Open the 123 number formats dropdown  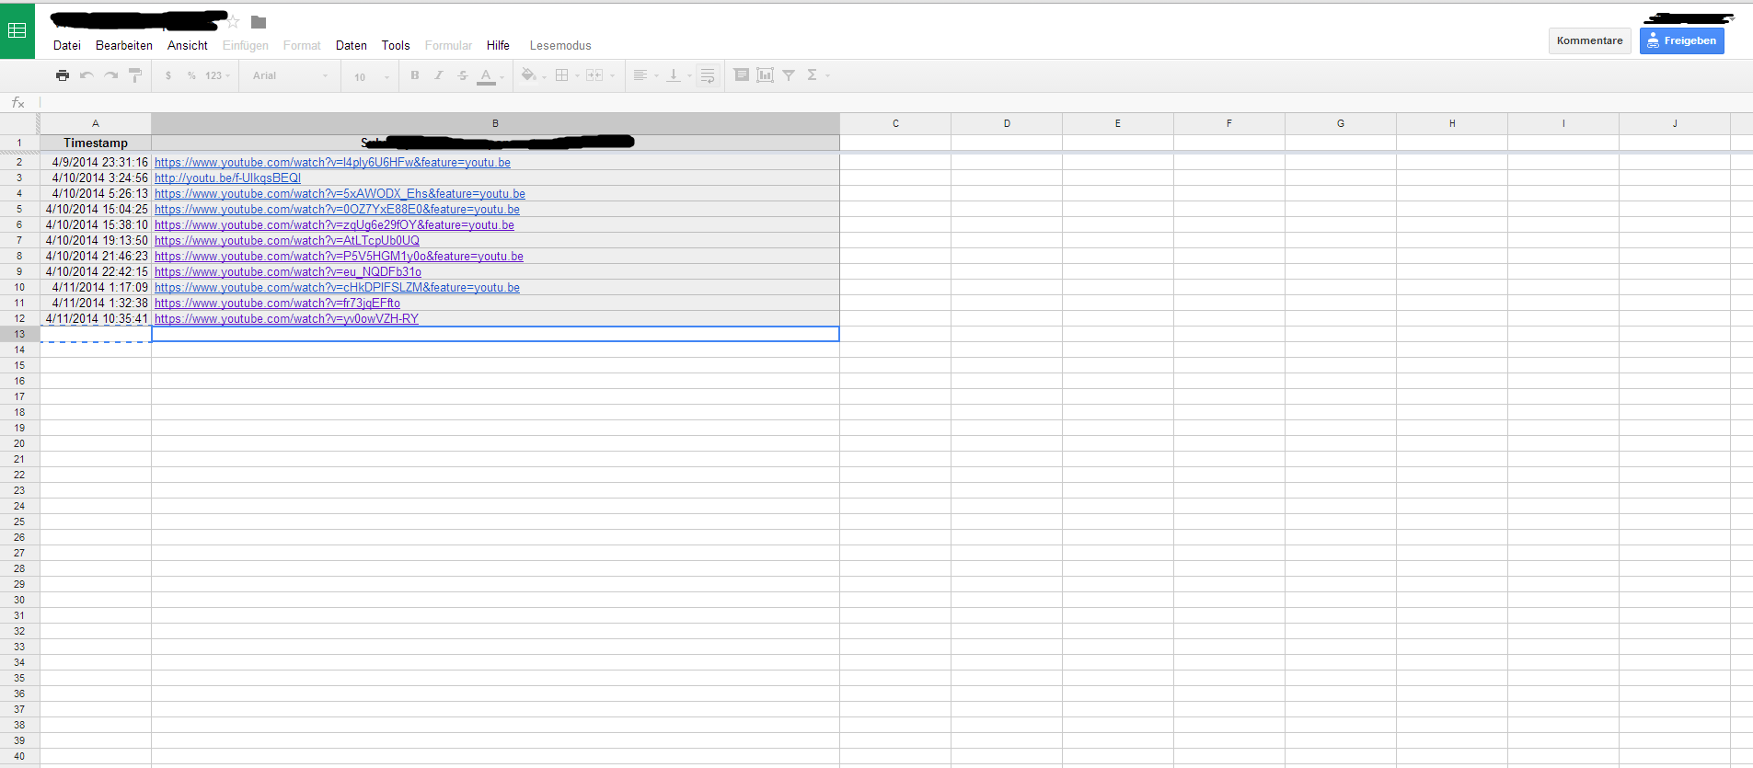click(x=218, y=75)
